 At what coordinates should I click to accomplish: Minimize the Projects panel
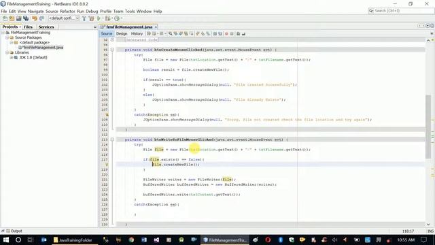95,27
